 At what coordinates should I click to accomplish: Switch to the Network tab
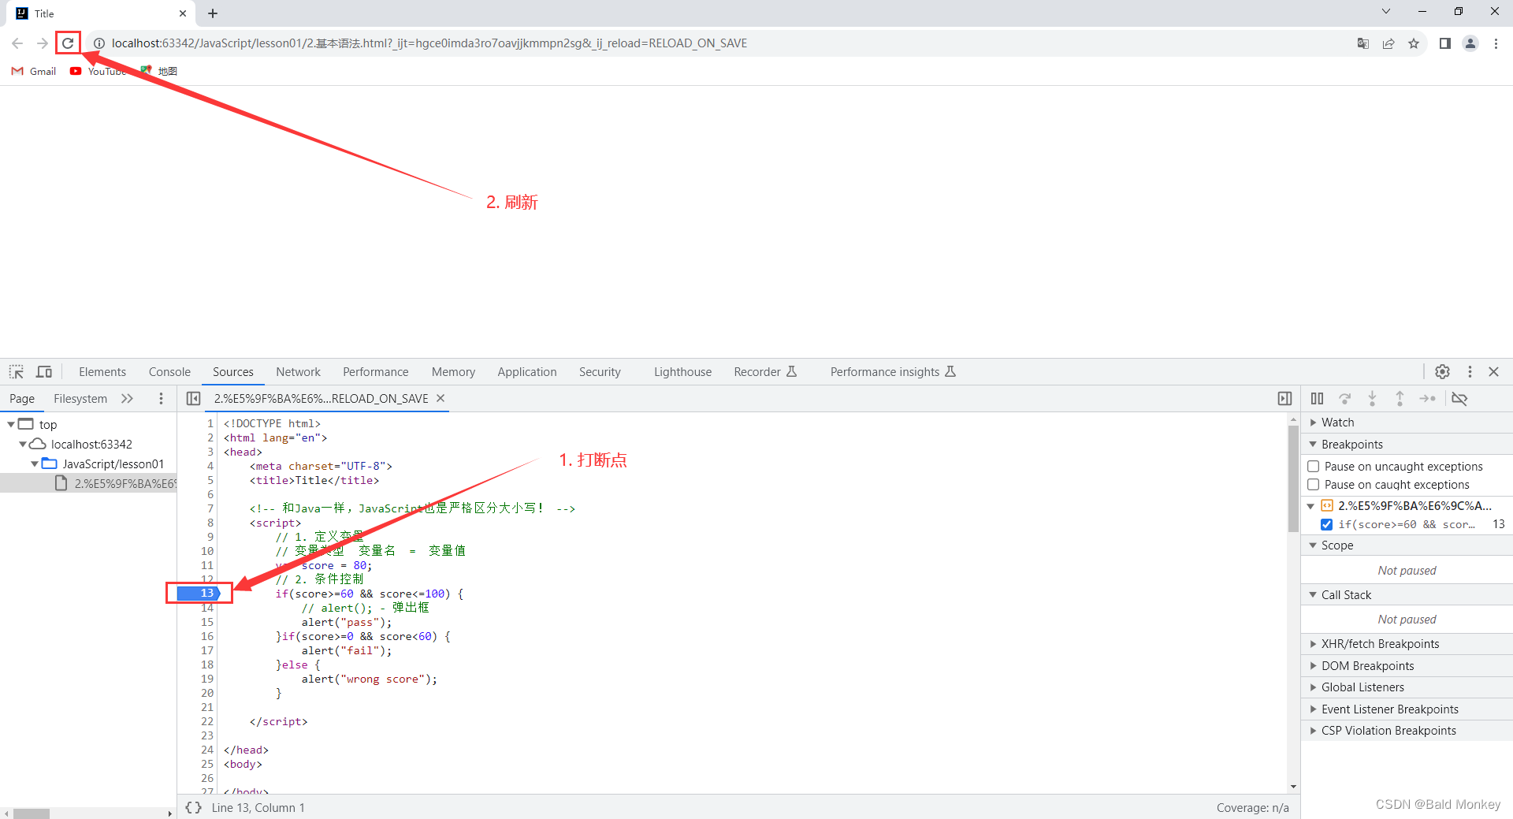(x=298, y=372)
